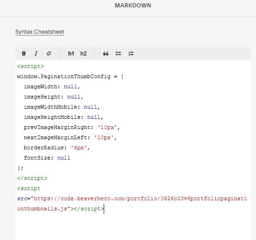
Task: Click the imageHeightMobile: null line
Action: 63,117
